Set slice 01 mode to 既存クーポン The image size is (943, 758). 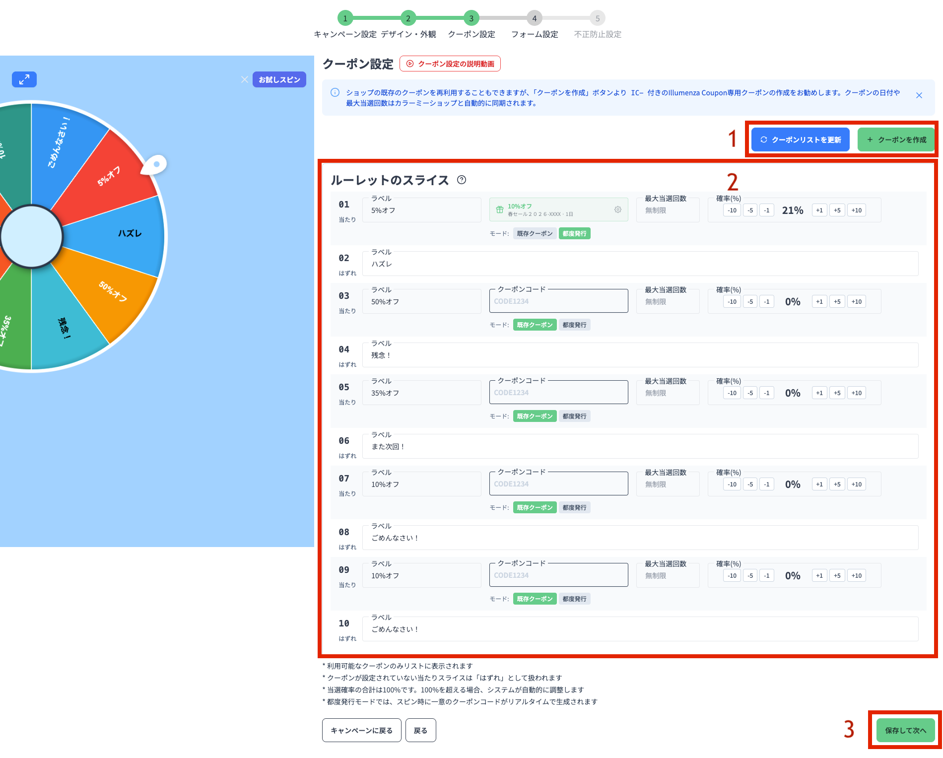point(534,234)
